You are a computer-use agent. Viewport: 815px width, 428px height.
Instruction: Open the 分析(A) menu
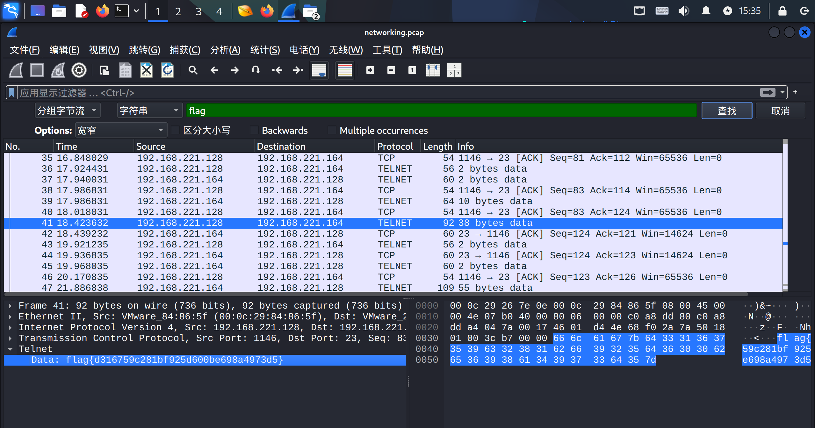[225, 50]
